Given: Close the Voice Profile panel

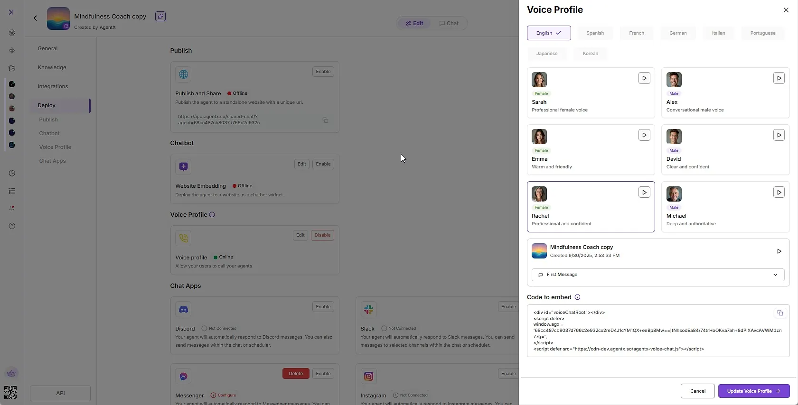Looking at the screenshot, I should (x=786, y=10).
